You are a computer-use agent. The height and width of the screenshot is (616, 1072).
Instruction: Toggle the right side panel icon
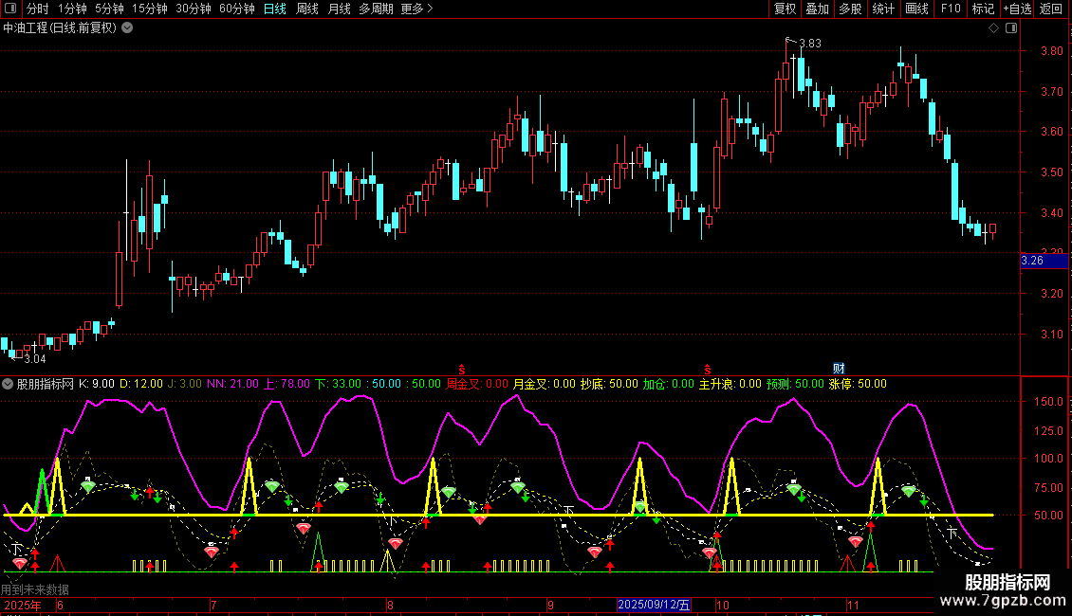(x=1009, y=28)
